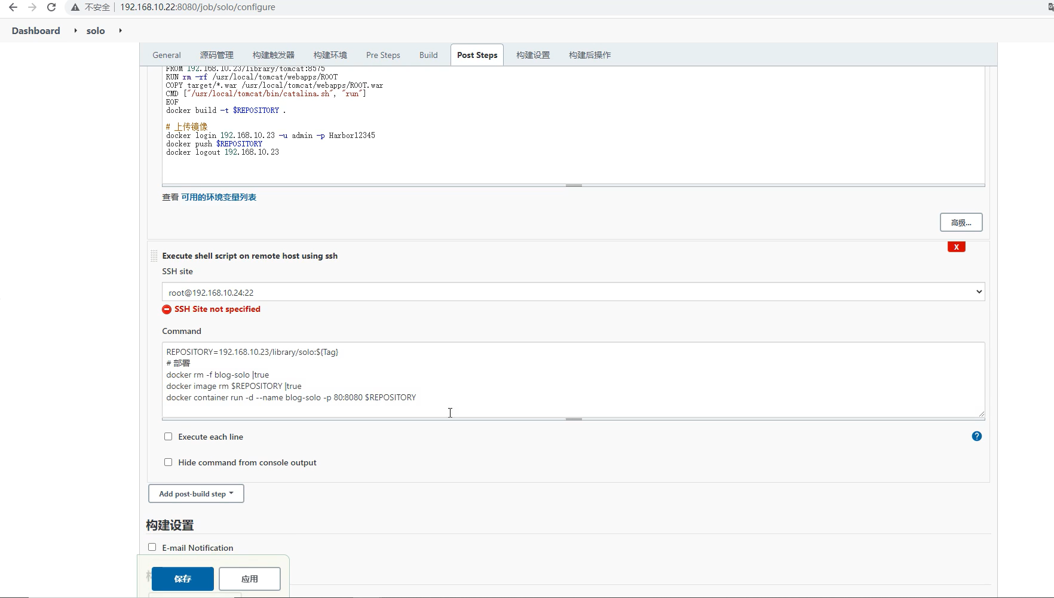Open the solo breadcrumb link
1054x598 pixels.
pos(96,30)
